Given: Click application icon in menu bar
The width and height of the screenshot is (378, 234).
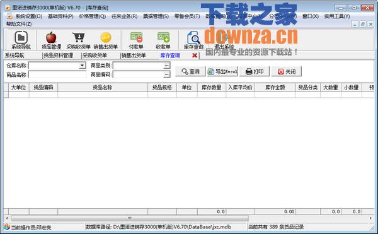Looking at the screenshot, I should point(9,16).
